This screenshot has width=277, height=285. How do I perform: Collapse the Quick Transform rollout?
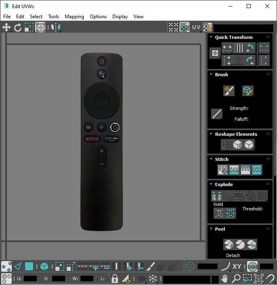(x=211, y=37)
